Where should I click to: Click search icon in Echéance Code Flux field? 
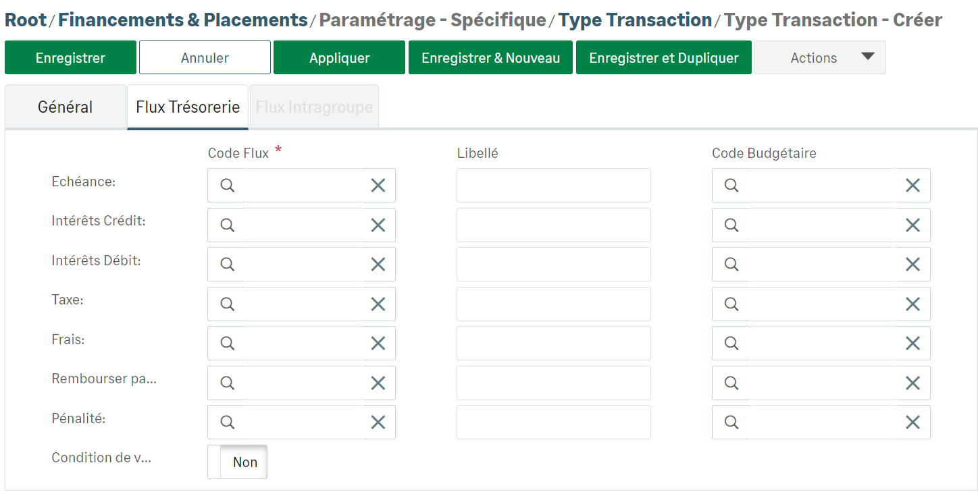click(228, 186)
